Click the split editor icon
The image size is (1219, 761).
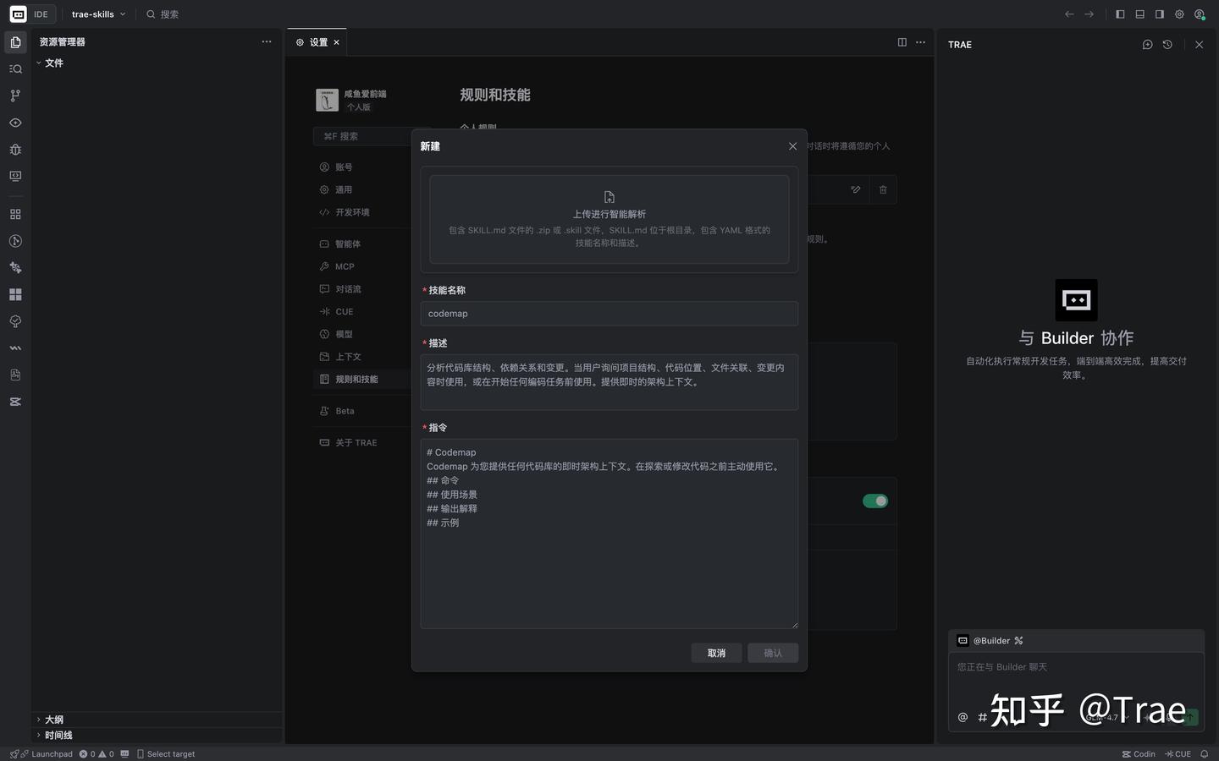[902, 42]
